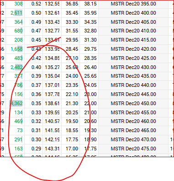Image resolution: width=174 pixels, height=181 pixels.
Task: Choose the MSTR Dec20 410.00 contract
Action: tap(133, 31)
